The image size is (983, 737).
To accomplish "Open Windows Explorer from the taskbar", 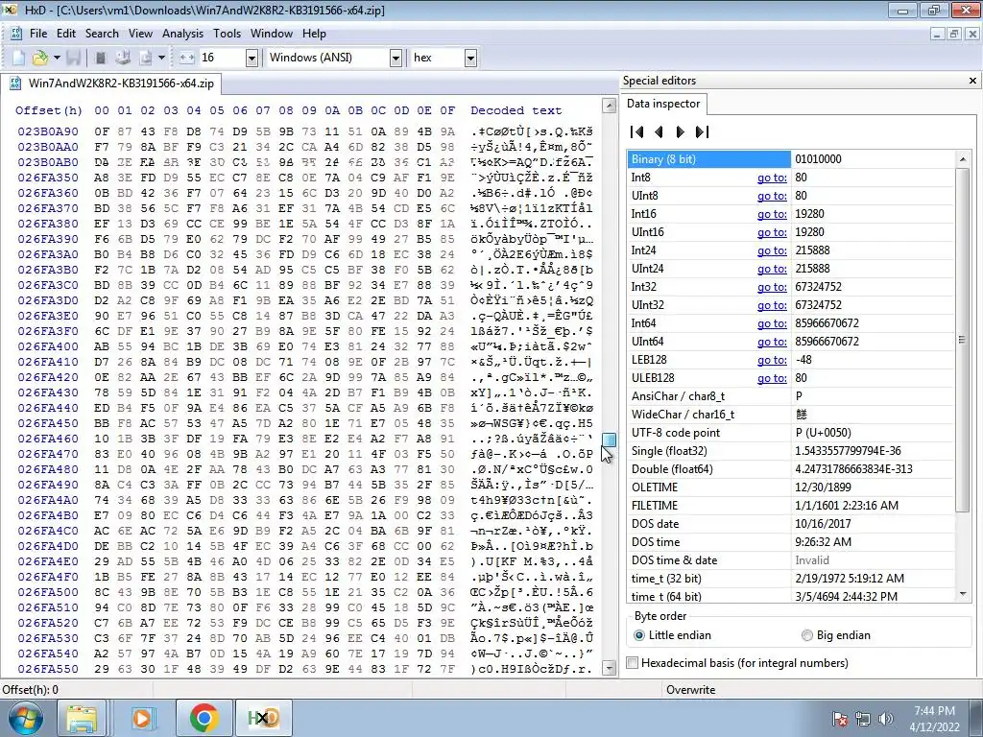I will [83, 718].
